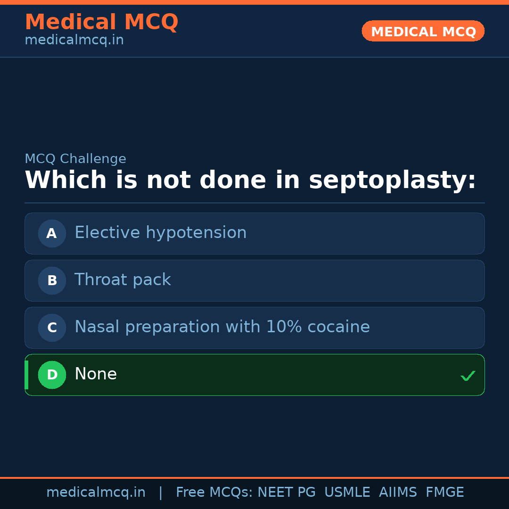Viewport: 509px width, 509px height.
Task: Click the letter A option badge
Action: (52, 233)
